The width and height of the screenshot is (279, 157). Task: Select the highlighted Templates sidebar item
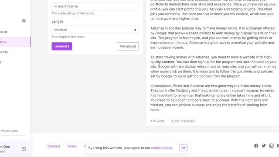pyautogui.click(x=15, y=42)
